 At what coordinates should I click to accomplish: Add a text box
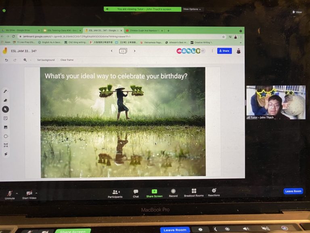[6, 145]
